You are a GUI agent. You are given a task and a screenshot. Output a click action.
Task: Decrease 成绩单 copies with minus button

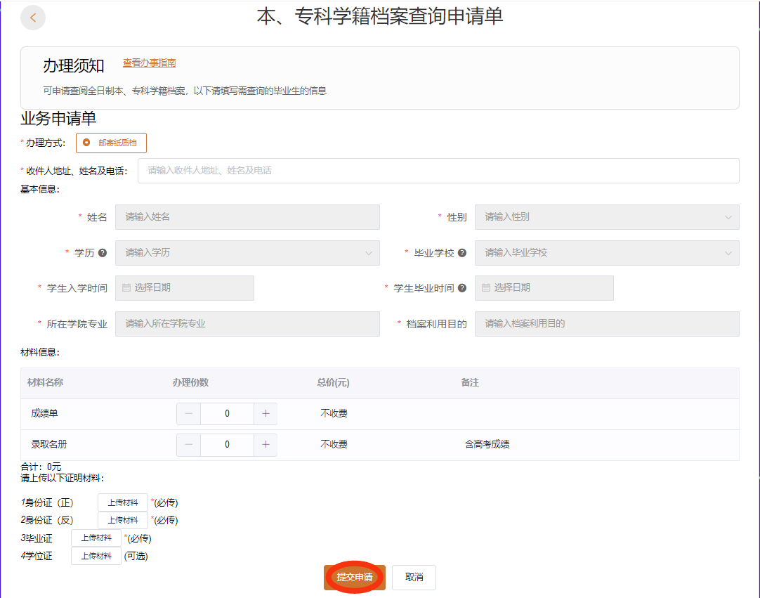point(188,414)
